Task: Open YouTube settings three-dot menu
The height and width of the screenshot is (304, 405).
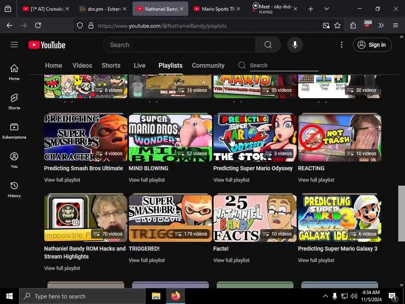Action: coord(341,45)
